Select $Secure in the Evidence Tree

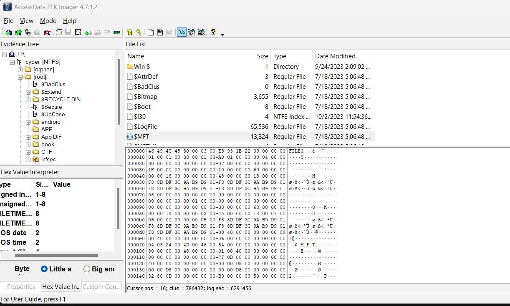(52, 107)
